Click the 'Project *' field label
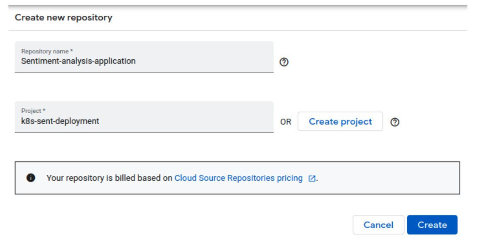Screen dimensions: 481x243 [x=33, y=111]
